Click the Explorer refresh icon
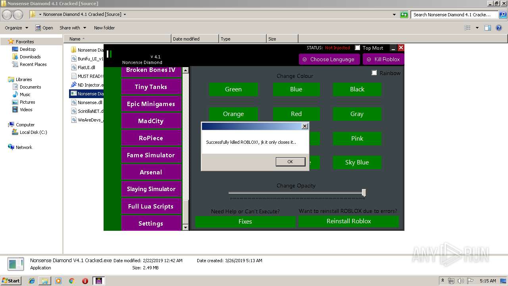Viewport: 508px width, 286px height. click(404, 15)
